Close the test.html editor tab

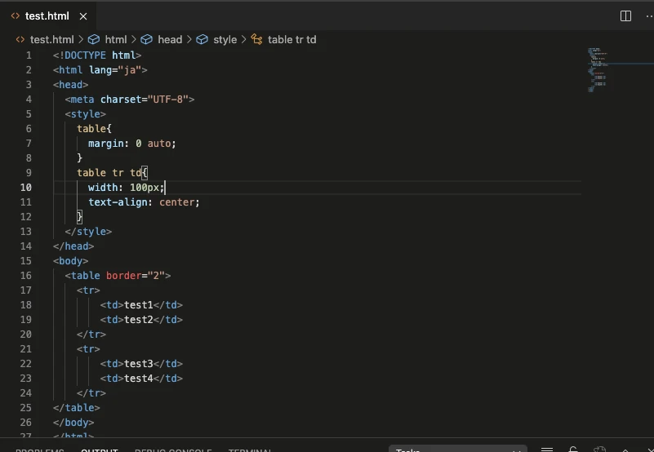point(83,16)
